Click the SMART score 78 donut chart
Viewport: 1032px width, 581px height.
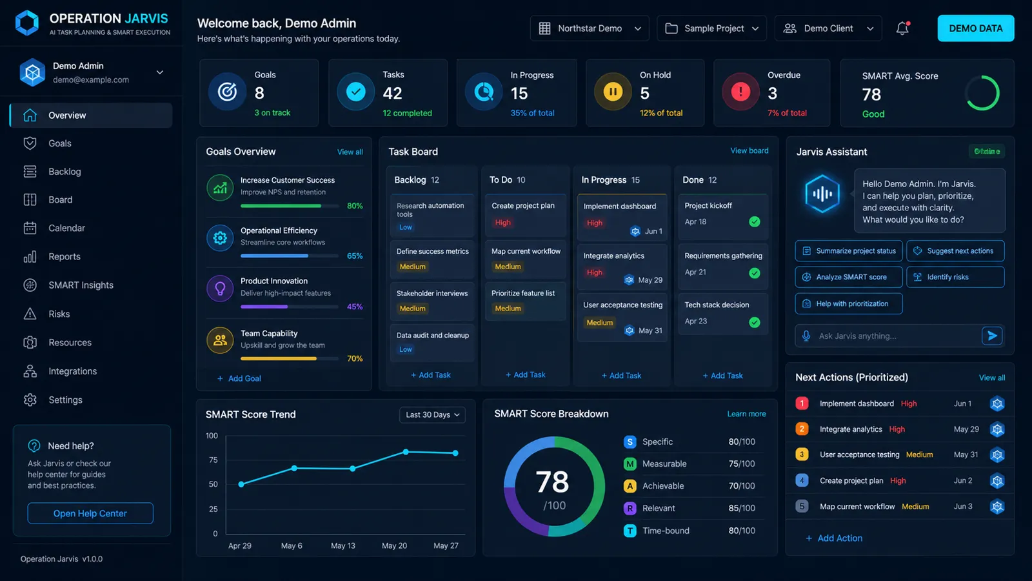pyautogui.click(x=554, y=487)
